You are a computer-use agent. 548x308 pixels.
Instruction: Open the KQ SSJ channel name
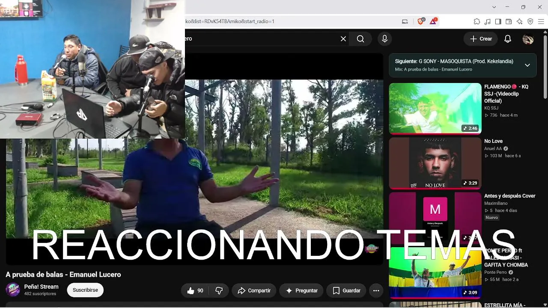point(491,108)
